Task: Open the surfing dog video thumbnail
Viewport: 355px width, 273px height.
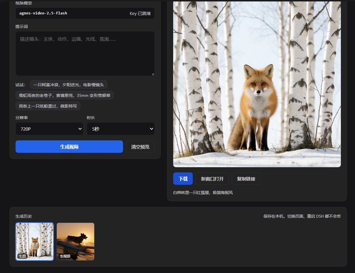Action: coord(75,242)
